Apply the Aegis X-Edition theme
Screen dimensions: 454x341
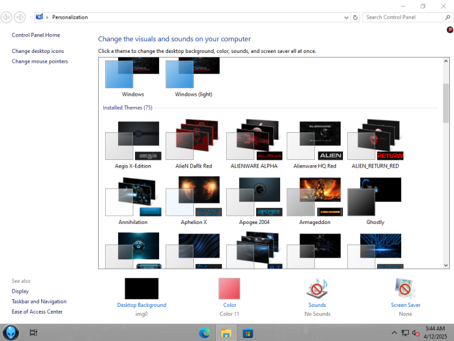coord(133,144)
